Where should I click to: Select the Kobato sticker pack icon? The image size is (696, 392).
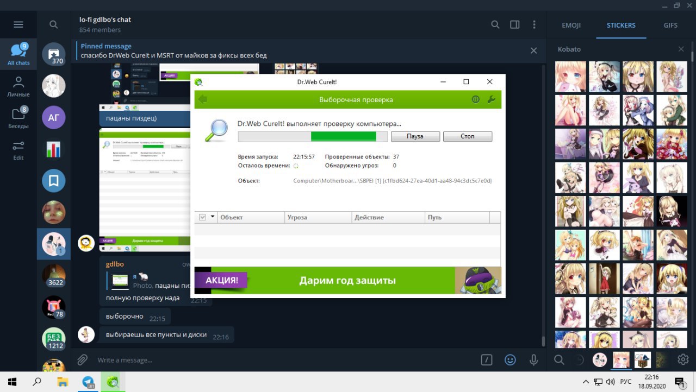[x=621, y=359]
